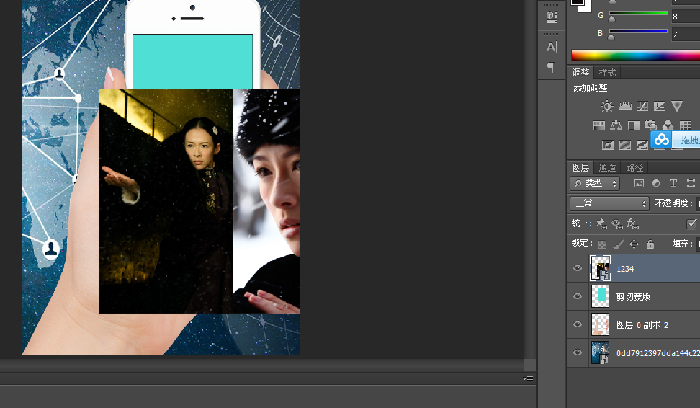Toggle the checkbox in the unify row

point(691,223)
